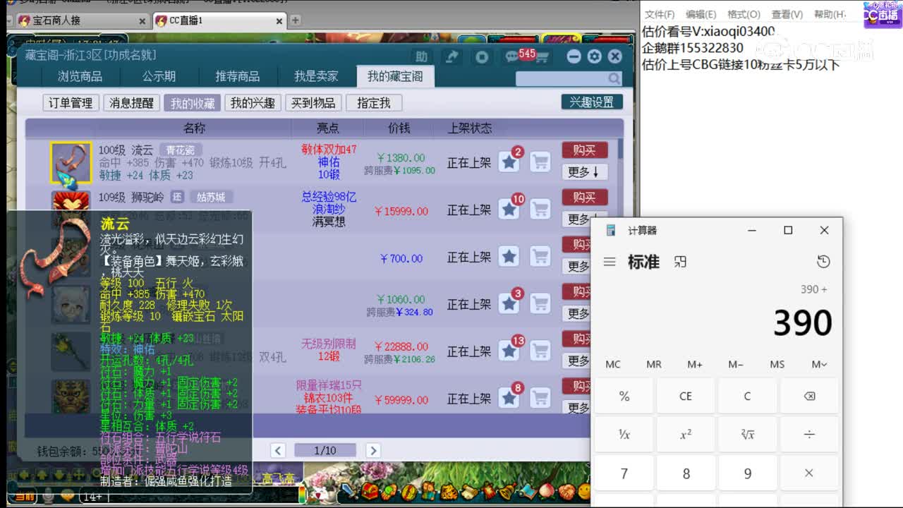Image resolution: width=903 pixels, height=508 pixels.
Task: Click 购买 for the 狮驼岭 row
Action: click(x=585, y=198)
